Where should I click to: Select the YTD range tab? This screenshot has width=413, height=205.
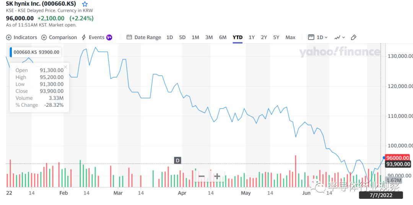pos(237,37)
